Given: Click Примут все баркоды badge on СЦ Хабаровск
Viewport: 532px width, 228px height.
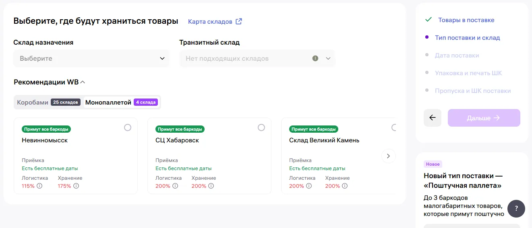Looking at the screenshot, I should pos(180,129).
